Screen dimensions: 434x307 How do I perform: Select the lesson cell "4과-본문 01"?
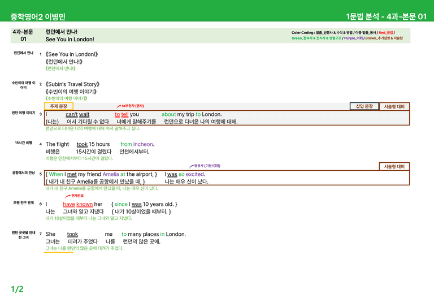[23, 36]
